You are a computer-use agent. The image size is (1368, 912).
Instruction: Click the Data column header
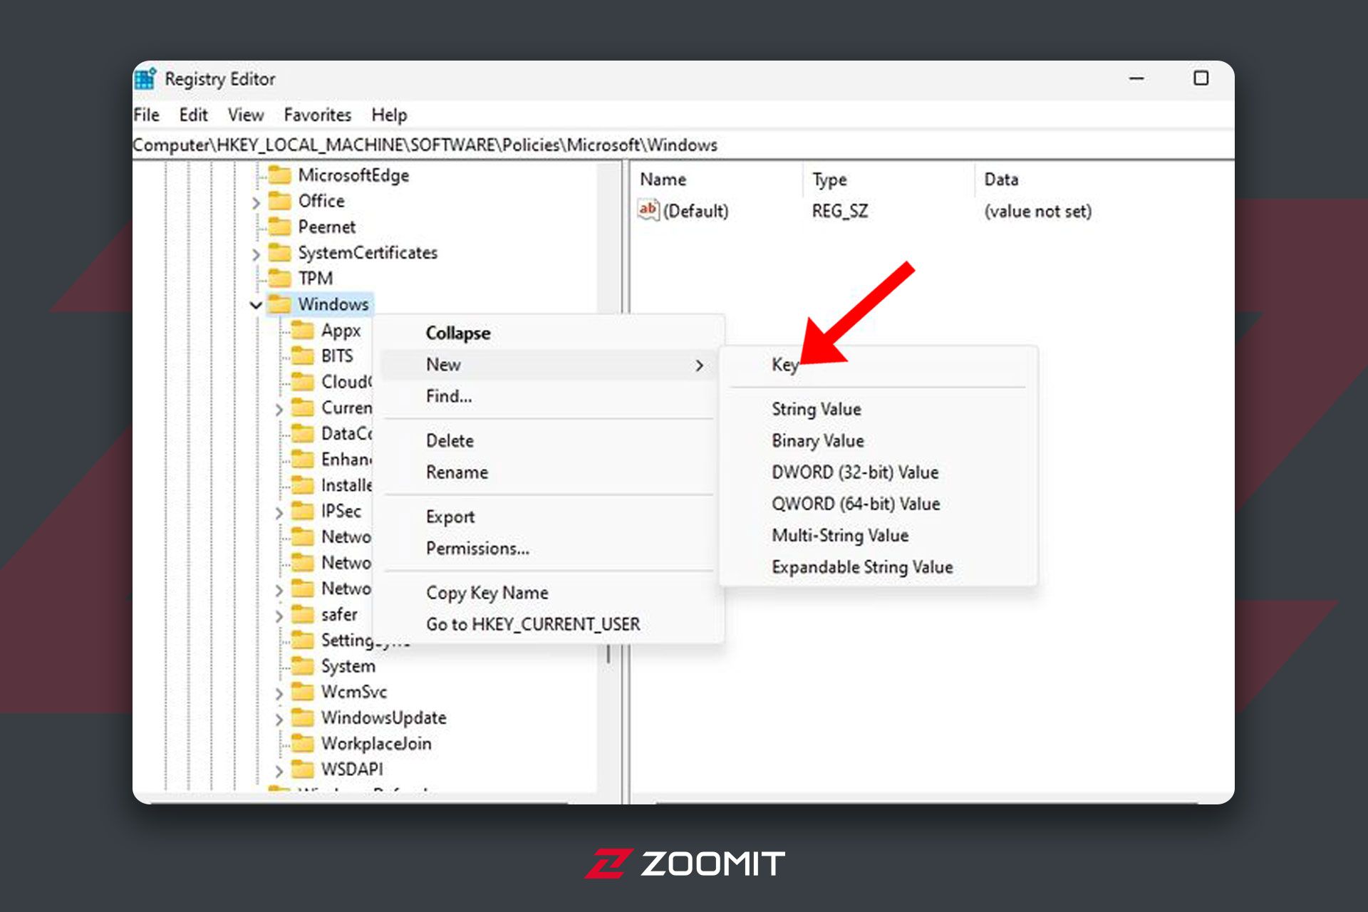[x=1104, y=180]
